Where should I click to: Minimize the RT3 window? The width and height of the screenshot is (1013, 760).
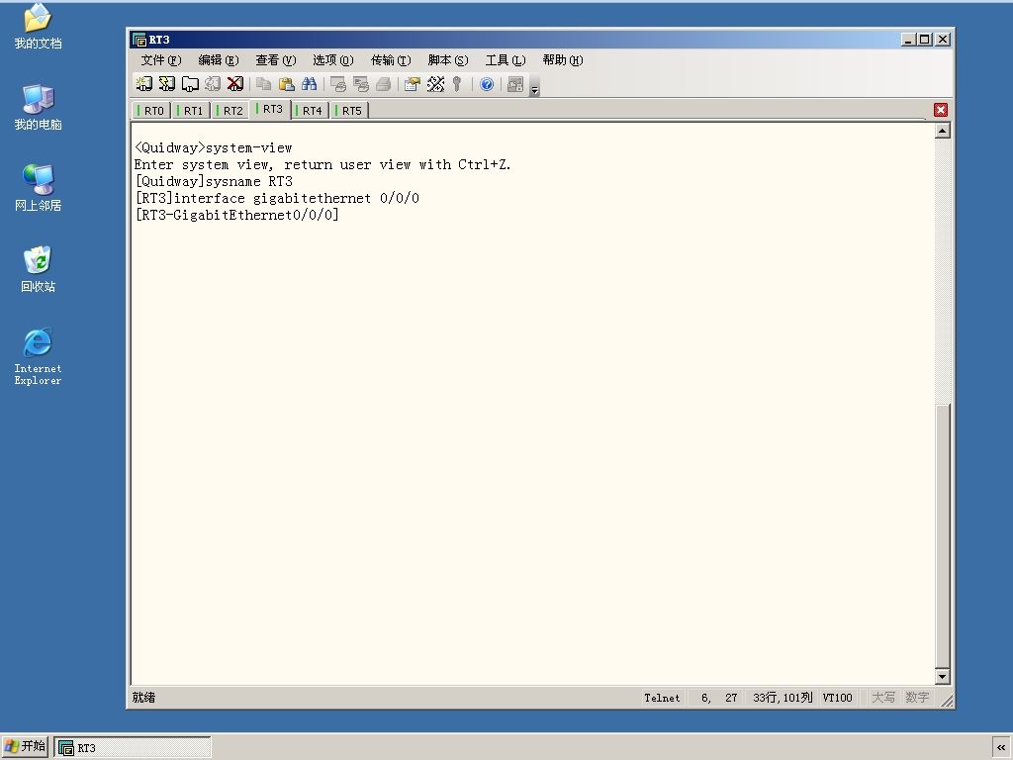[908, 40]
